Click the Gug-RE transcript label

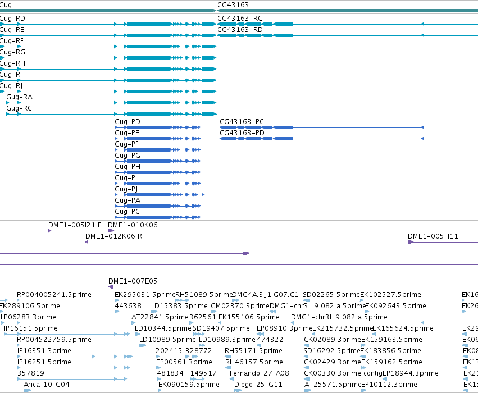click(12, 30)
